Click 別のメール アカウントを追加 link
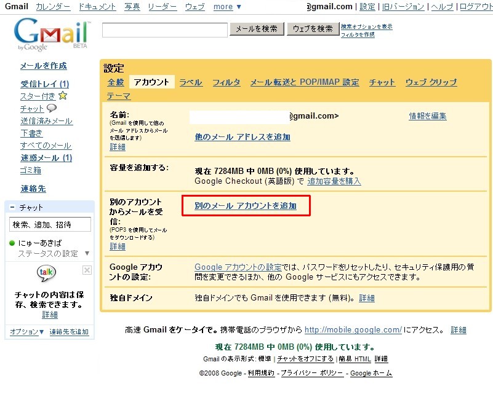The image size is (493, 397). tap(246, 205)
